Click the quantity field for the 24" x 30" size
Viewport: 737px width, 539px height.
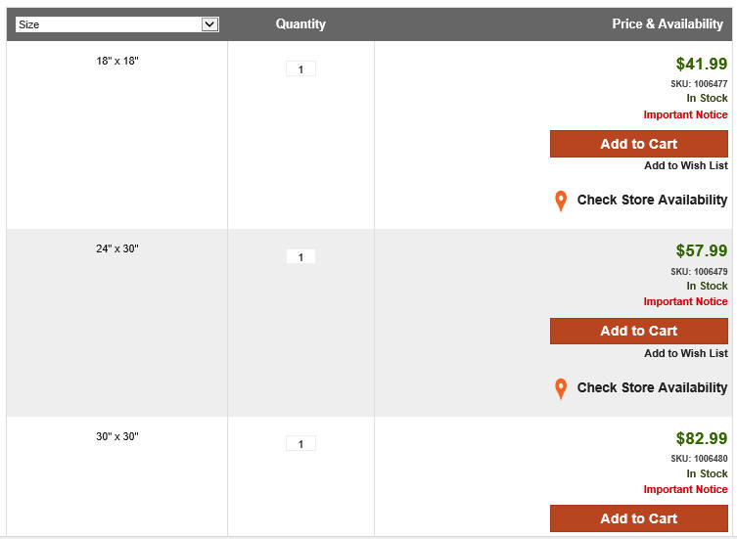click(300, 256)
